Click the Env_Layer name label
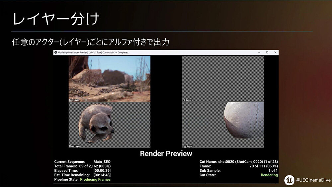This screenshot has width=332, height=187. (x=74, y=100)
